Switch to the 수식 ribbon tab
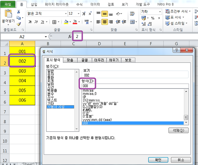The image size is (198, 165). point(79,4)
